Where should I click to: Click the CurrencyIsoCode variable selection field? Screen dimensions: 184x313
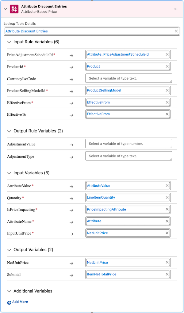(x=128, y=78)
